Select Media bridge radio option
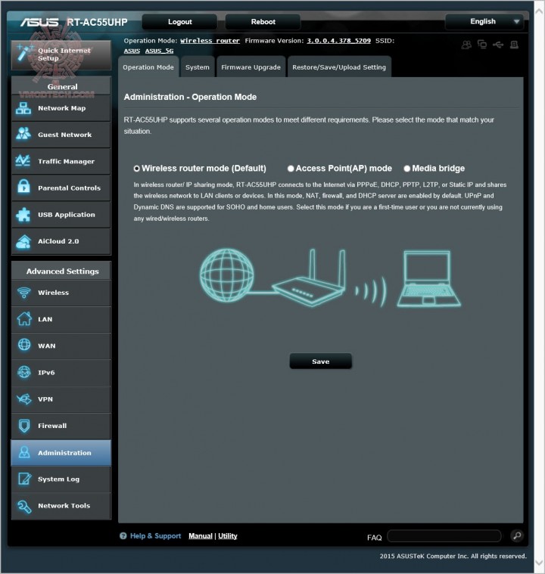Screen dimensions: 545x574 click(x=406, y=169)
